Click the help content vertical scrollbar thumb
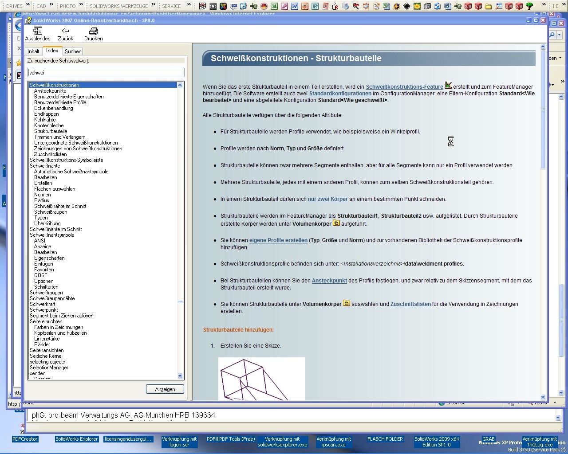568x454 pixels. coord(543,109)
